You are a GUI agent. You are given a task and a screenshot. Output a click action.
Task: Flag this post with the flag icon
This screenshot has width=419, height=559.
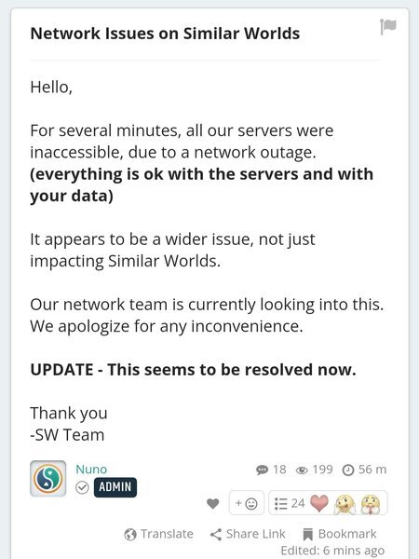(x=388, y=26)
